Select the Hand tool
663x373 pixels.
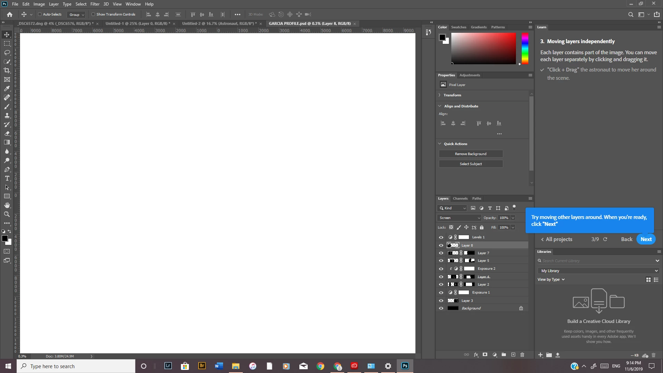7,205
